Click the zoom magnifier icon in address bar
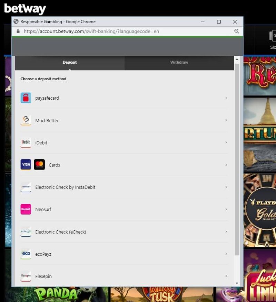 [237, 31]
